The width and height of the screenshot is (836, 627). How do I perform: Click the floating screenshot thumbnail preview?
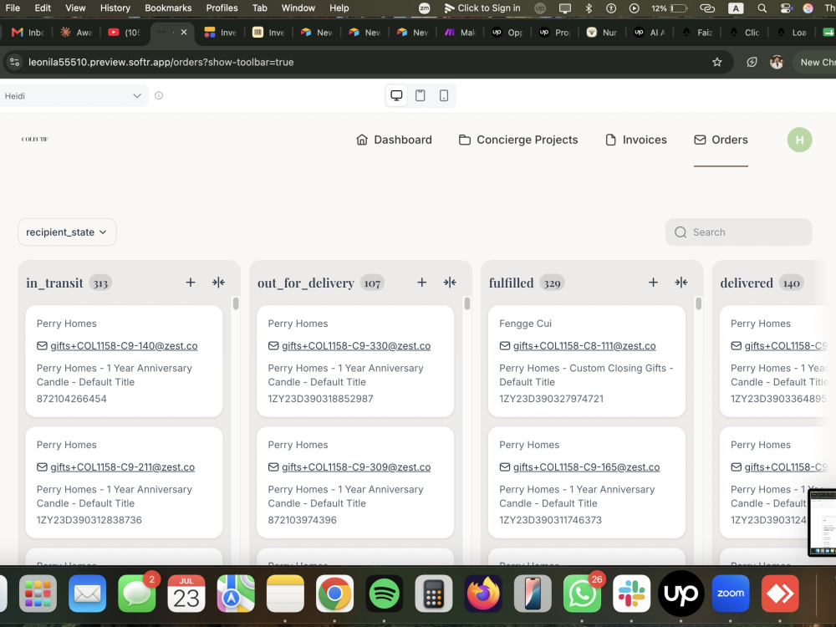[x=822, y=522]
